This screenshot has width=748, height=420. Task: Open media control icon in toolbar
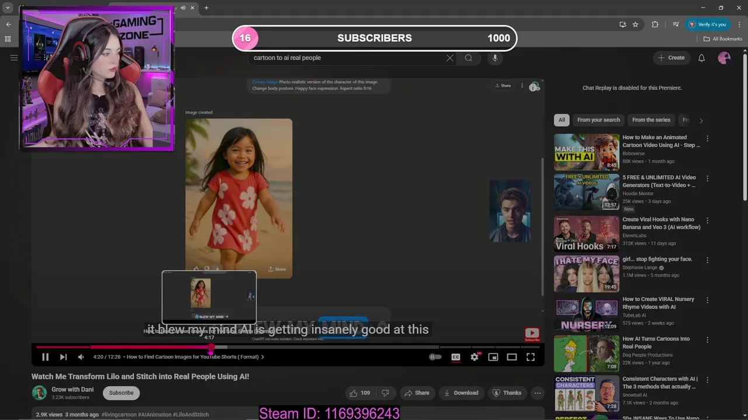[x=676, y=24]
